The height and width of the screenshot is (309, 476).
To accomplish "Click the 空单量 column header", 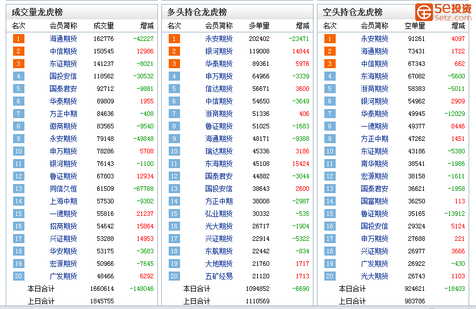I will (x=415, y=26).
